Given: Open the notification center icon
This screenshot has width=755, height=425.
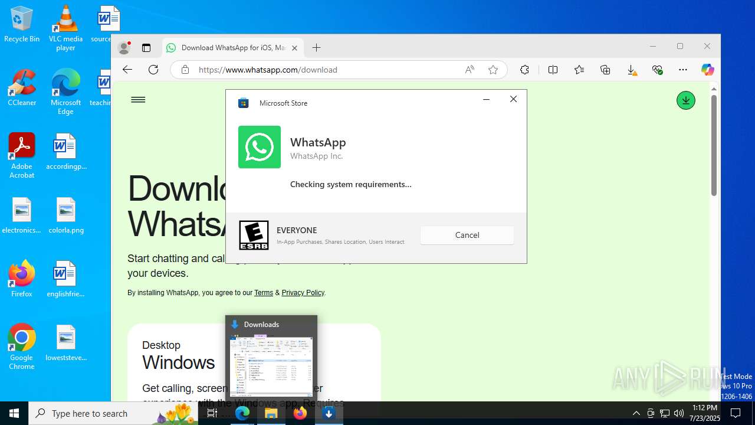Looking at the screenshot, I should [736, 413].
